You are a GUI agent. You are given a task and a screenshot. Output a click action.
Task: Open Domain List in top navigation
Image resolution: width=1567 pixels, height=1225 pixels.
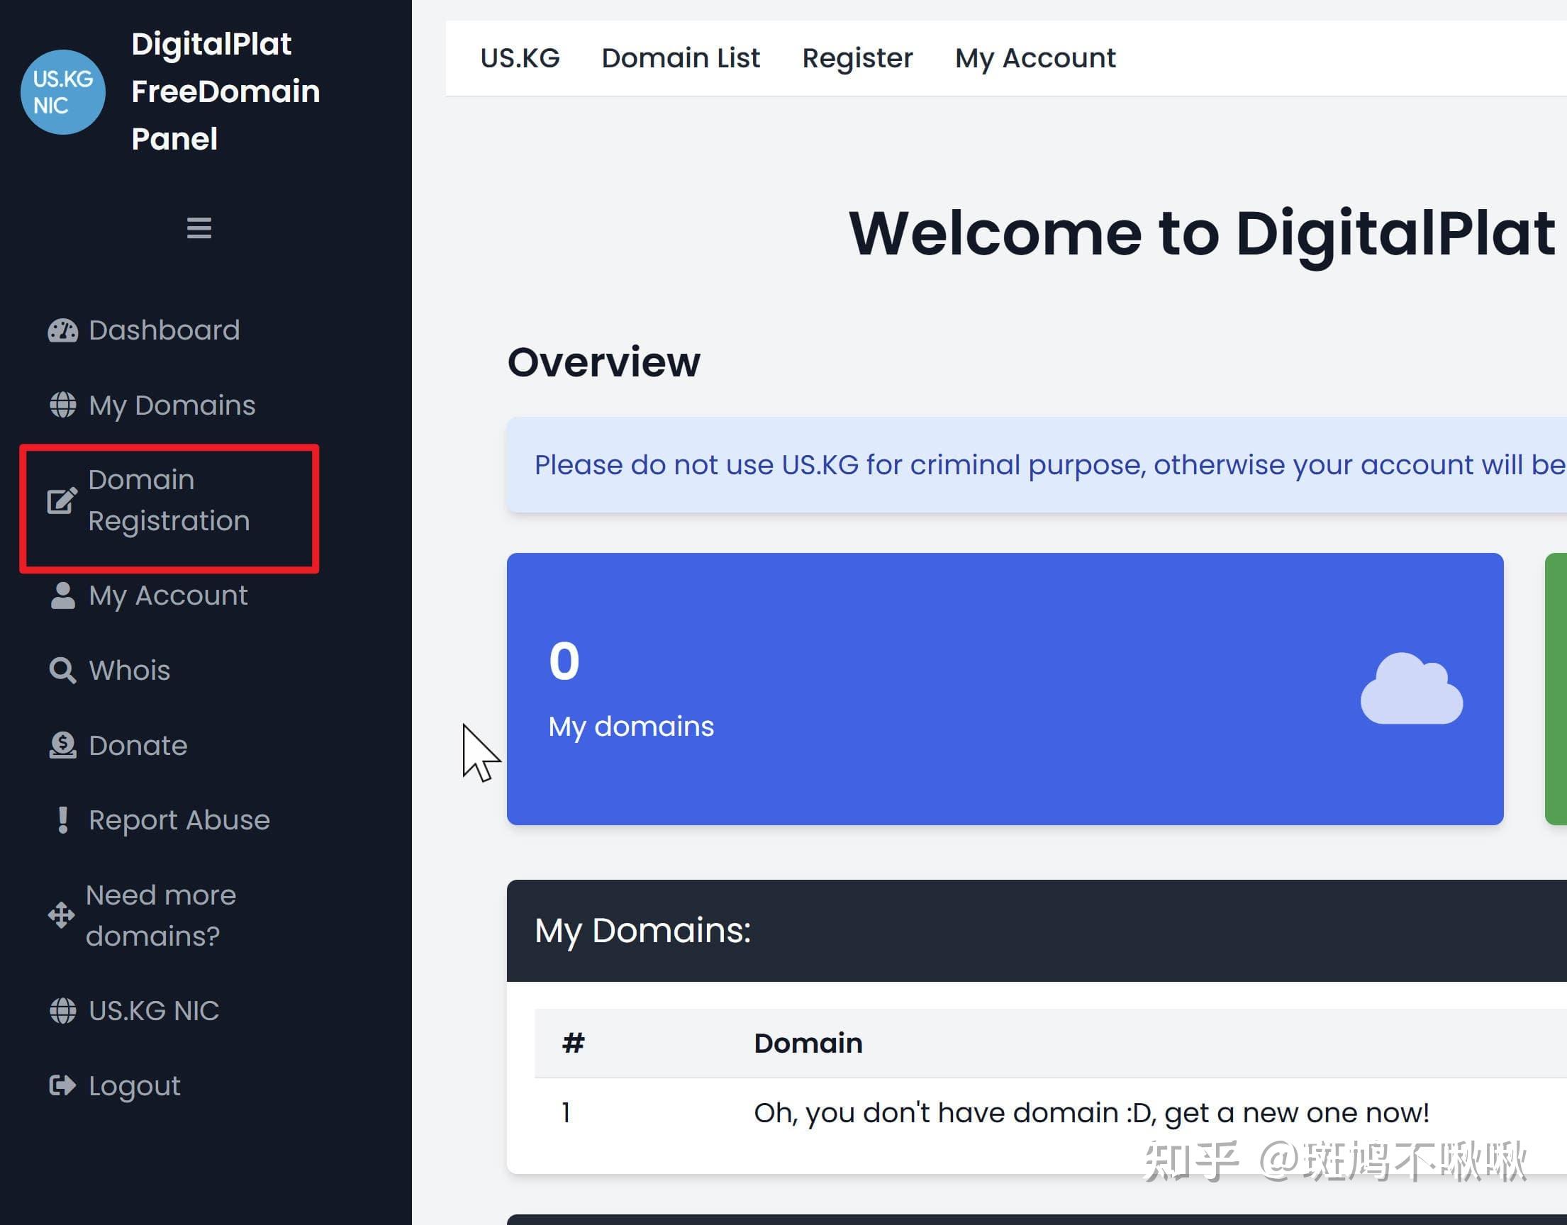coord(680,58)
